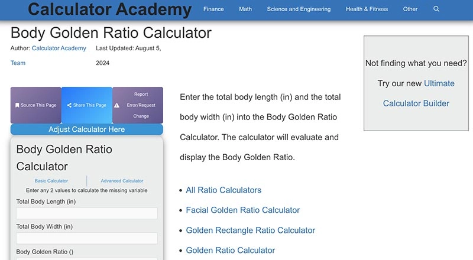473x260 pixels.
Task: Visit the Facial Golden Ratio Calculator link
Action: click(x=242, y=210)
